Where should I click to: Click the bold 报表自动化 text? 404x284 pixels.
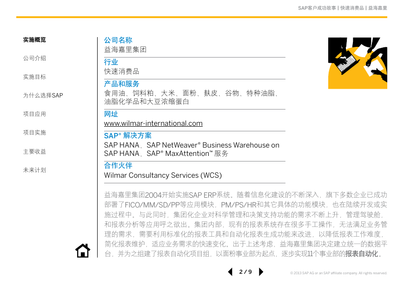(x=362, y=254)
